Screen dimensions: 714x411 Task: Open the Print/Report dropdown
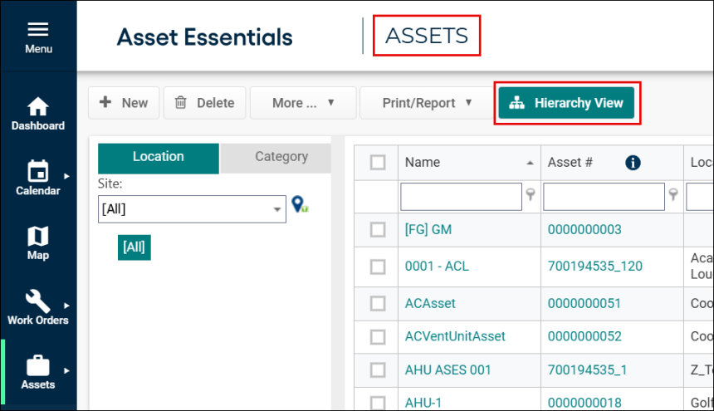(x=426, y=103)
